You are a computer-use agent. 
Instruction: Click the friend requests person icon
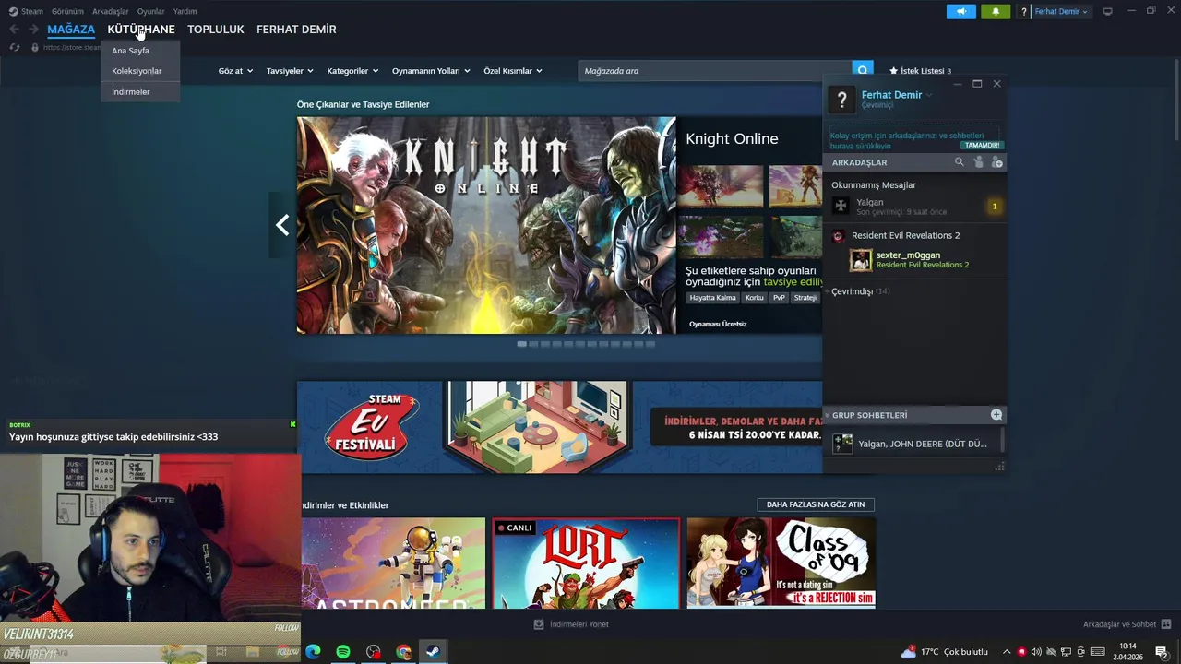coord(978,162)
